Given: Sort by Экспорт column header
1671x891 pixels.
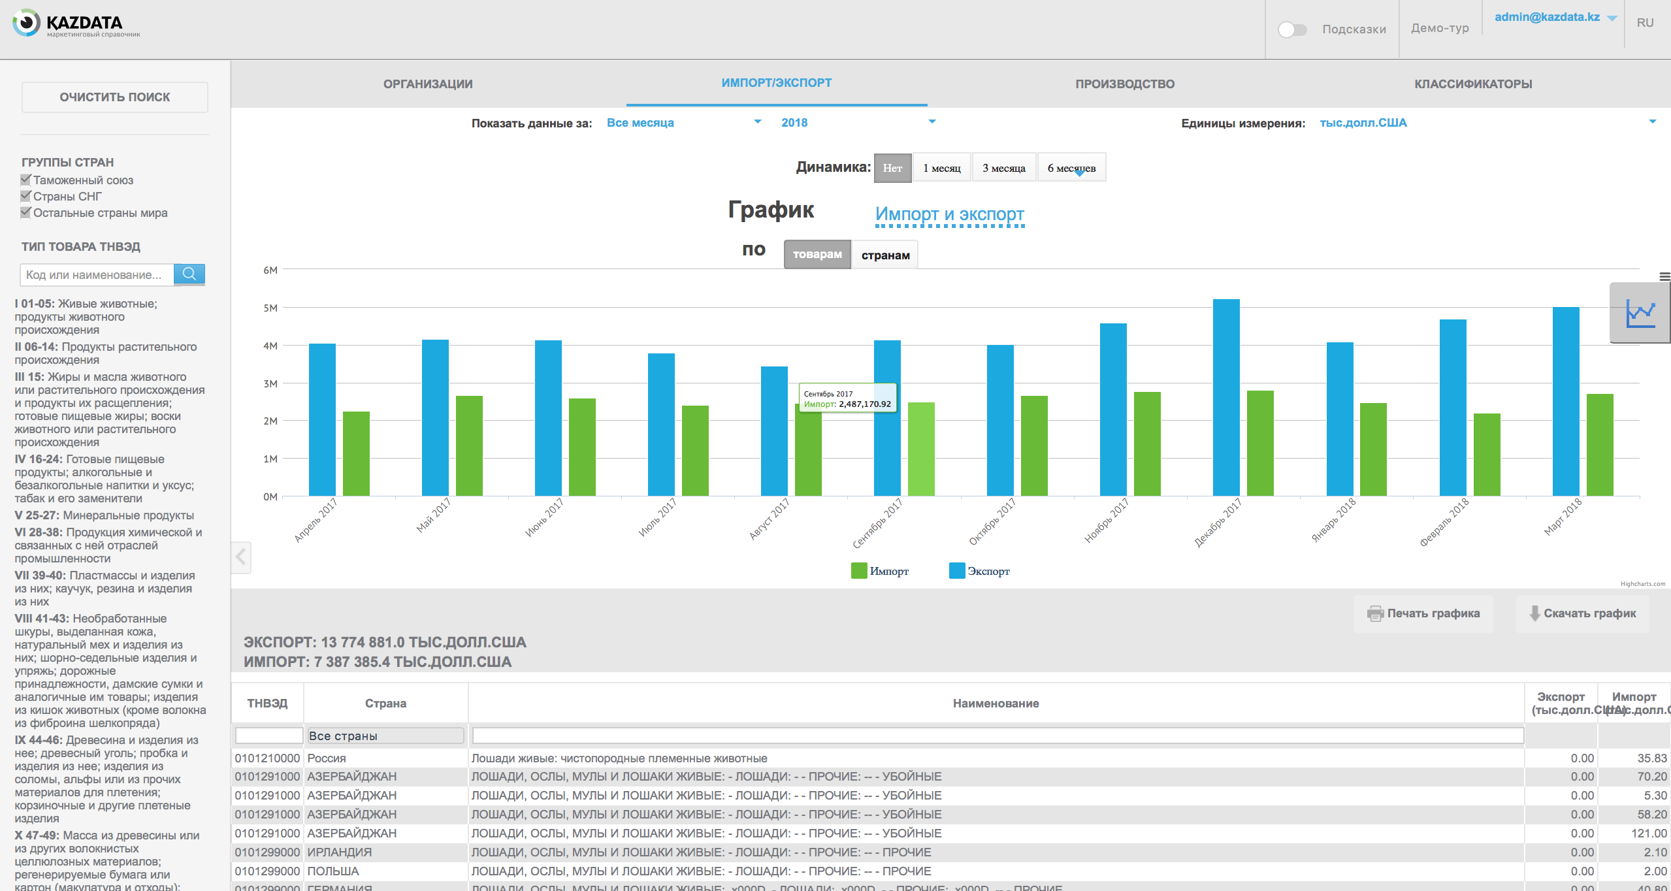Looking at the screenshot, I should [x=1561, y=704].
